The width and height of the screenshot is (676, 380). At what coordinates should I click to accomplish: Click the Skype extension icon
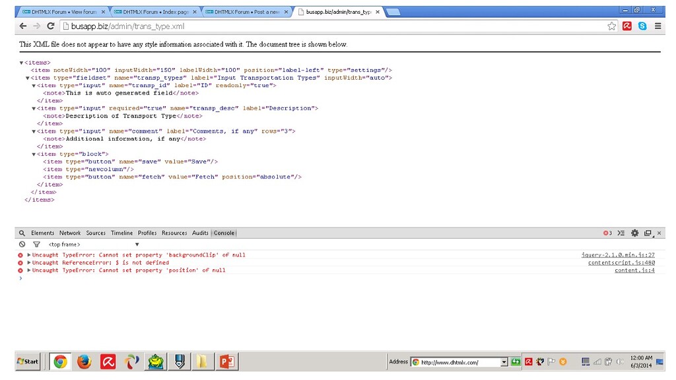[x=642, y=26]
